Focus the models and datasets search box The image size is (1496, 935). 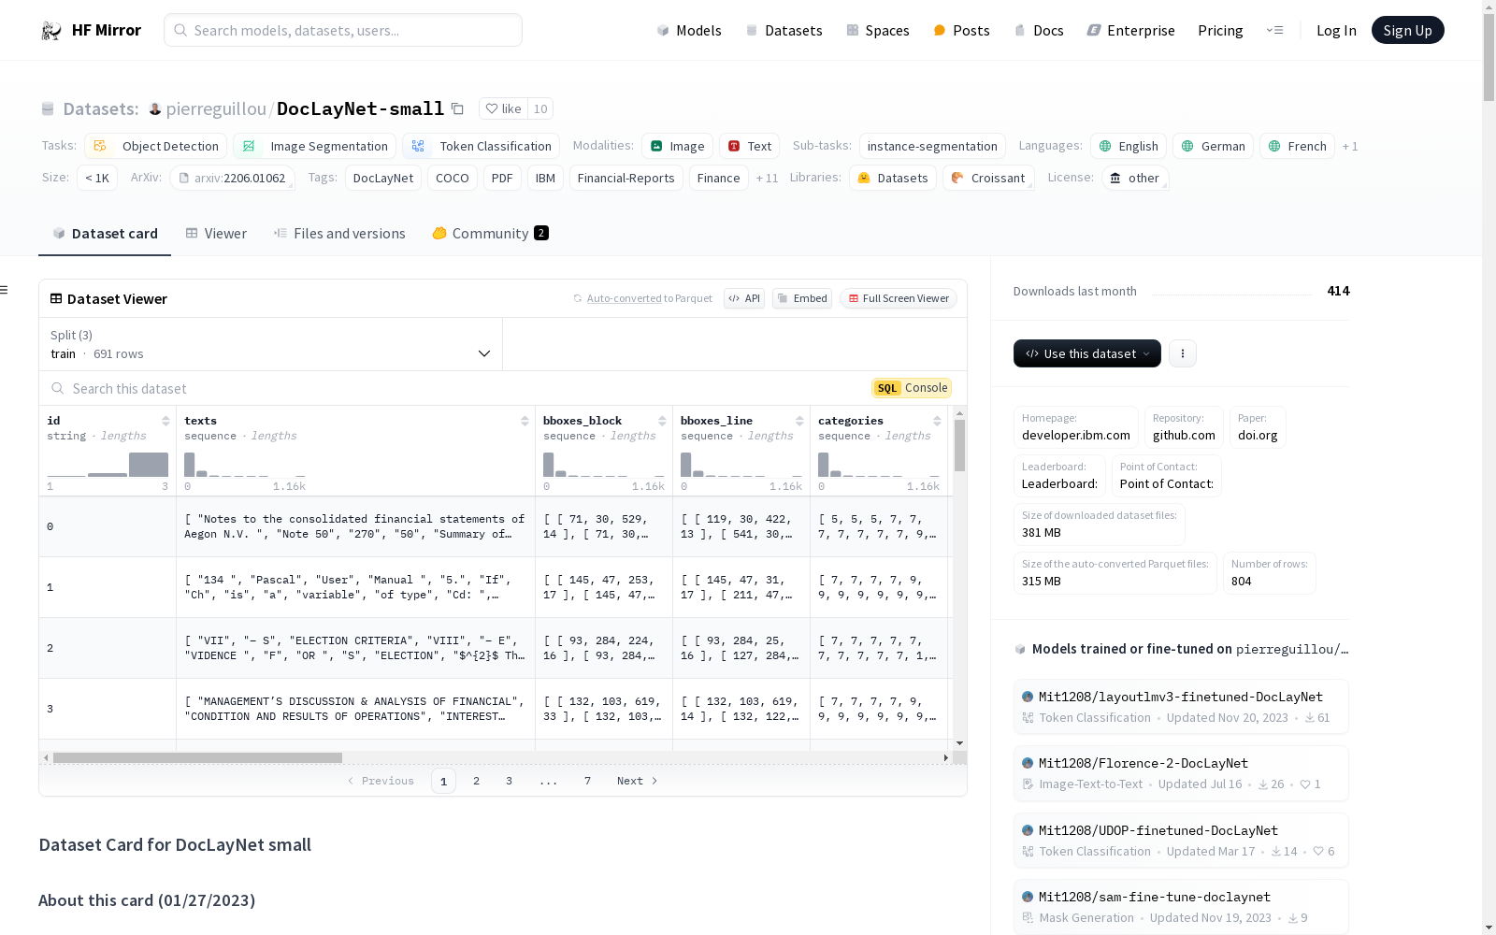tap(343, 30)
